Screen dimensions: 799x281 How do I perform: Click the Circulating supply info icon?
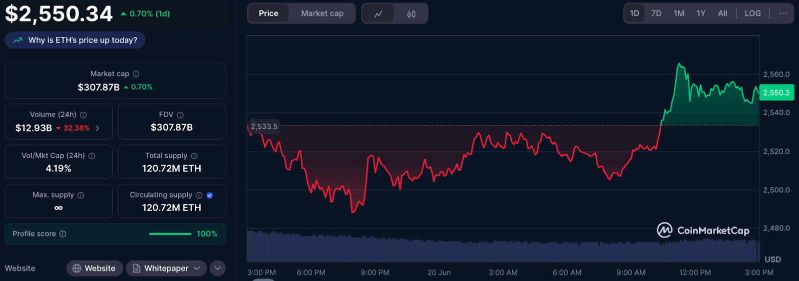(199, 195)
